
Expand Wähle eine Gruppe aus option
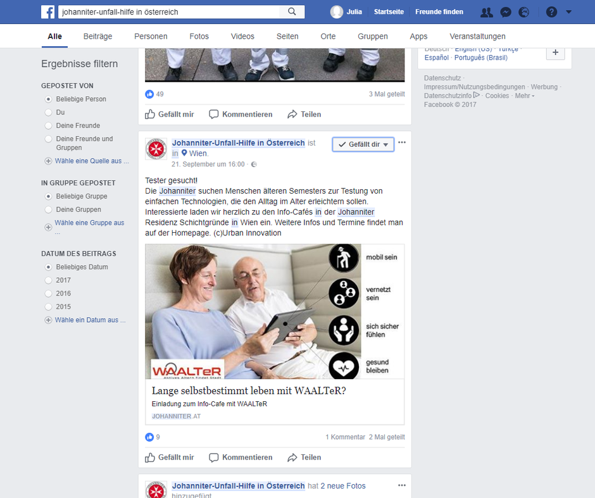[89, 227]
